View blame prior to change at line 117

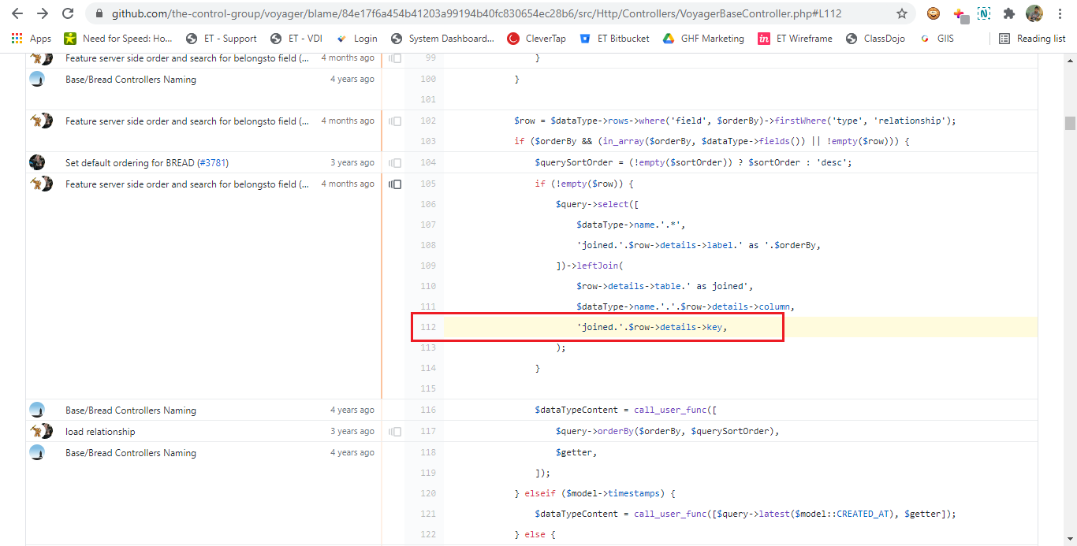point(395,432)
